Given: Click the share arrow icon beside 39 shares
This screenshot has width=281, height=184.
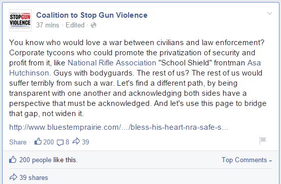Looking at the screenshot, I should (x=13, y=177).
